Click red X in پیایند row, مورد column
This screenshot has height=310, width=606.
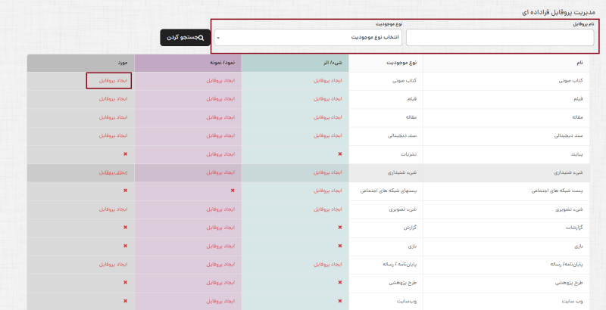125,154
